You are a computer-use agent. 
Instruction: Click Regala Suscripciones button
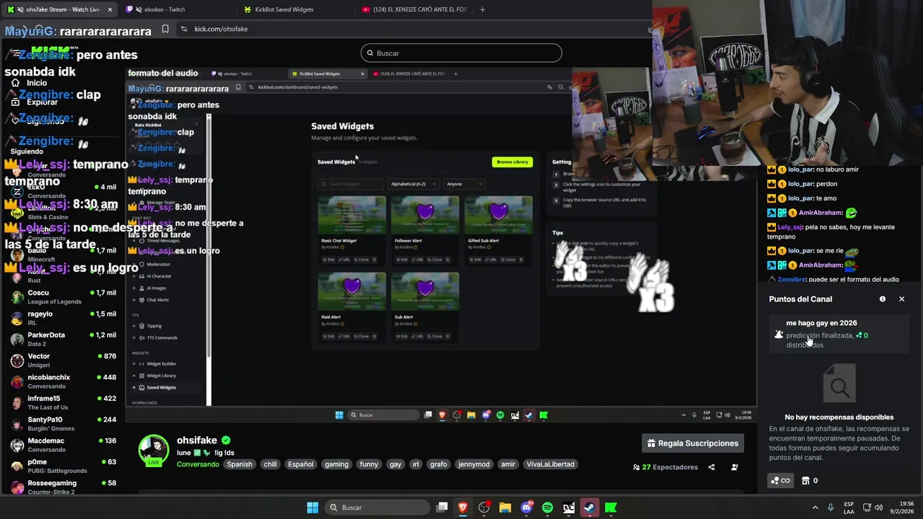(692, 443)
